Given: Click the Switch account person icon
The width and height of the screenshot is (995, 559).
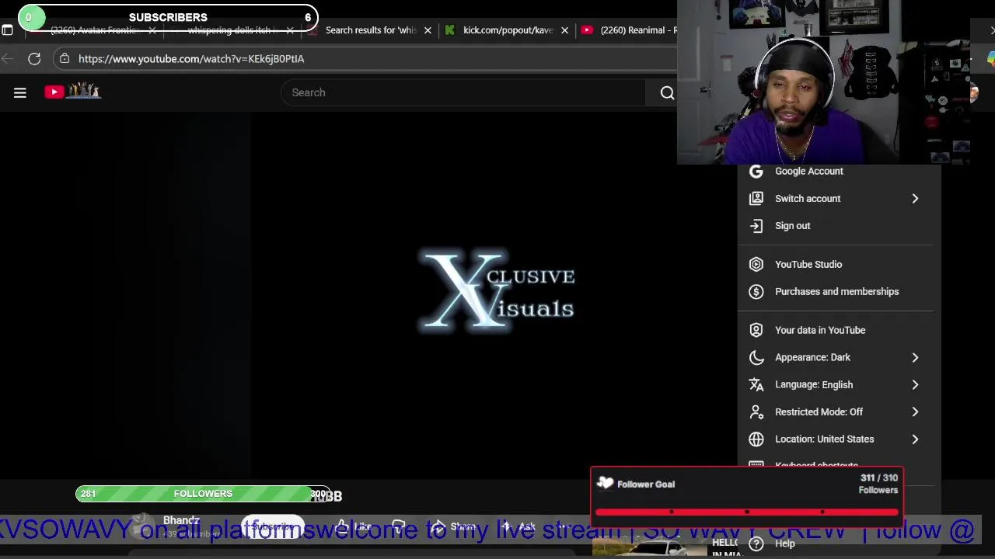Looking at the screenshot, I should [x=756, y=198].
